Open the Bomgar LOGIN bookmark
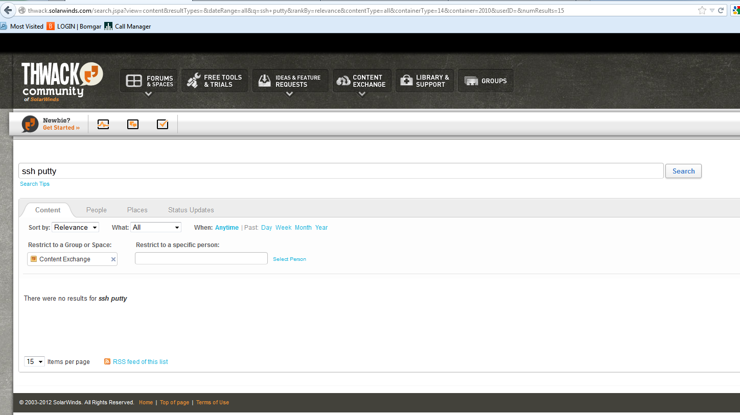Image resolution: width=740 pixels, height=415 pixels. tap(74, 26)
